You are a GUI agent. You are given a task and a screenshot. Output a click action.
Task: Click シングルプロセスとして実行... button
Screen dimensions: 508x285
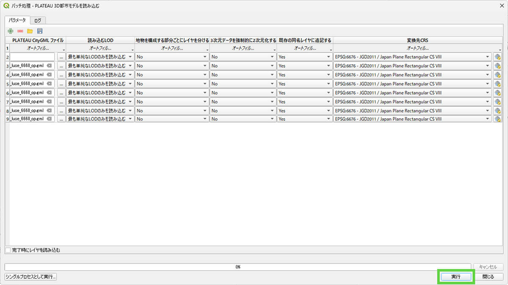click(x=30, y=277)
